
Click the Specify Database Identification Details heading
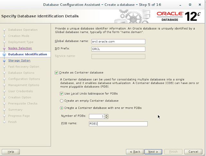40,16
